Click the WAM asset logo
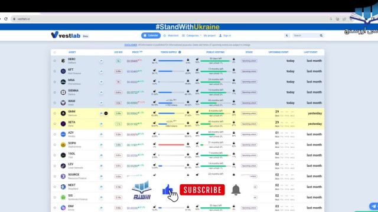The height and width of the screenshot is (212, 378). 63,103
